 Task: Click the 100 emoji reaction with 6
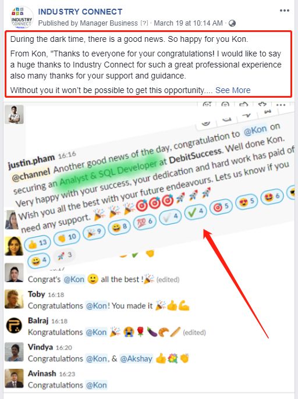tap(144, 222)
